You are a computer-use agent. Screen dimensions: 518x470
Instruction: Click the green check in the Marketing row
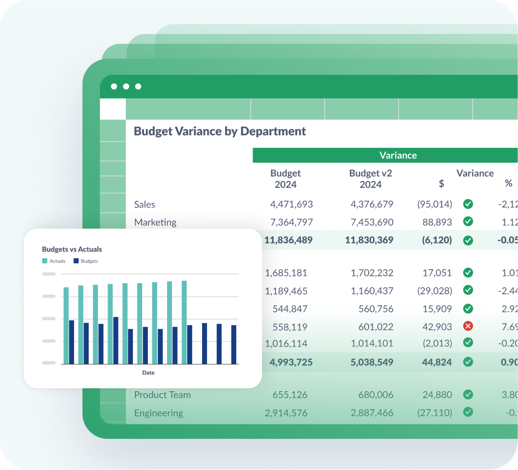468,221
